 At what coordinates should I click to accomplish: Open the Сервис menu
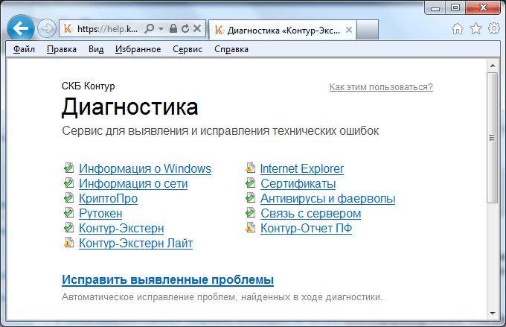point(188,49)
